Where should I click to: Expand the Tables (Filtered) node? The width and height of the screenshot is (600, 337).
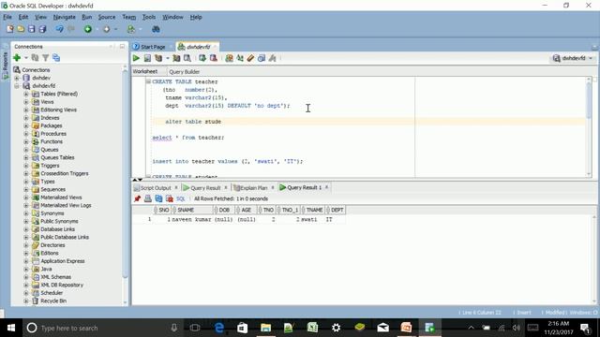pos(26,94)
